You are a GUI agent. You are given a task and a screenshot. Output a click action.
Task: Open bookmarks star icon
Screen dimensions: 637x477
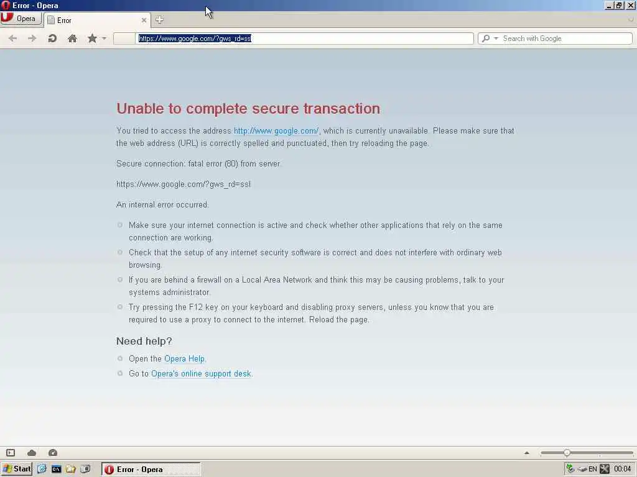(92, 39)
